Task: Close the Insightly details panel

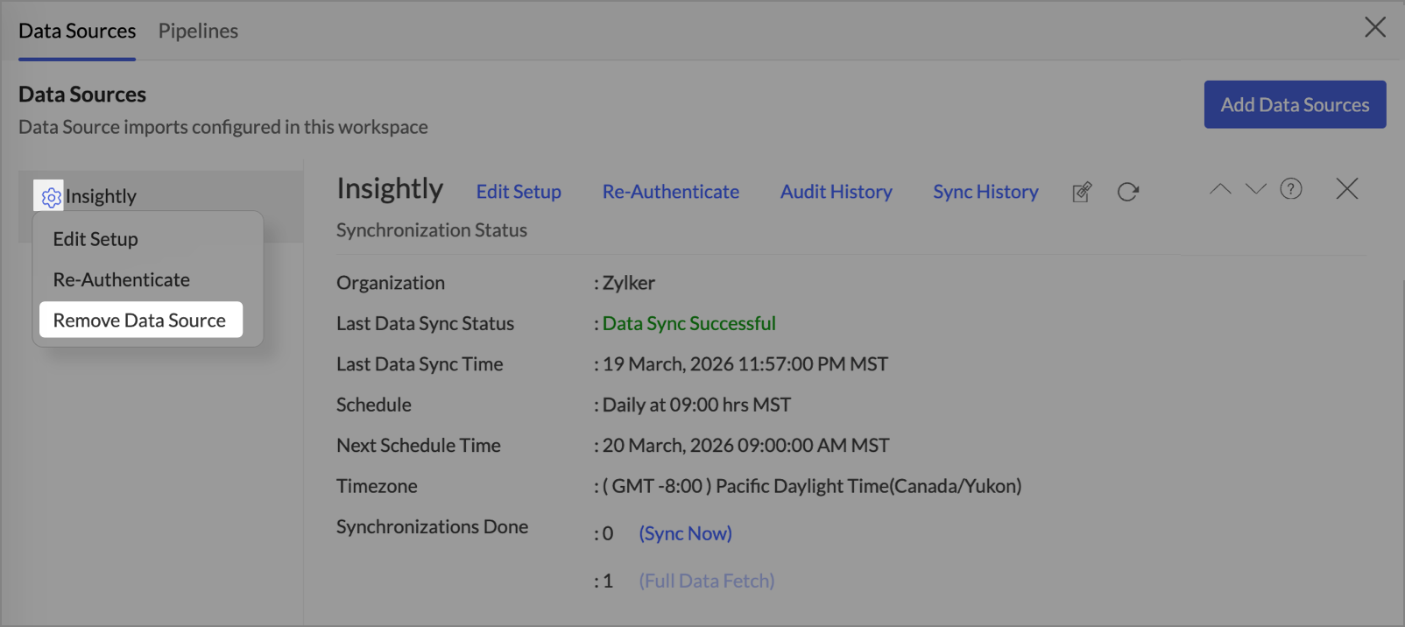Action: (x=1346, y=189)
